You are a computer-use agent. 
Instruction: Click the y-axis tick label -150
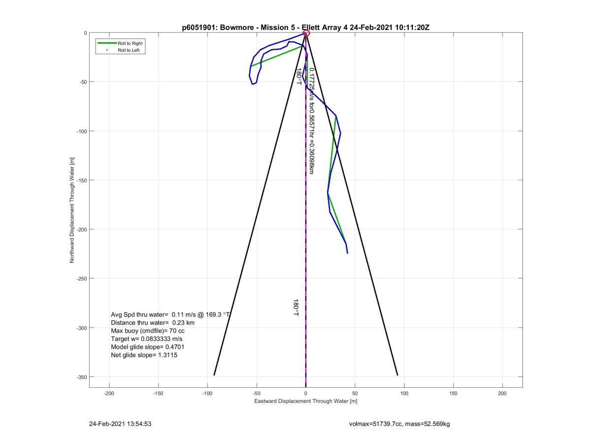point(81,180)
